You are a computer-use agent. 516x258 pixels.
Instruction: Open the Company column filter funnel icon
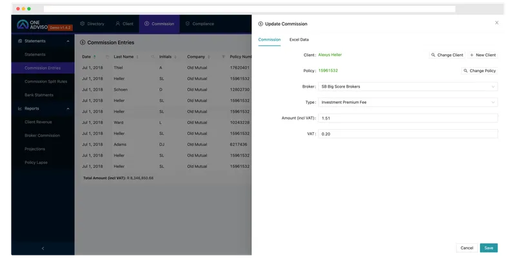[x=223, y=57]
